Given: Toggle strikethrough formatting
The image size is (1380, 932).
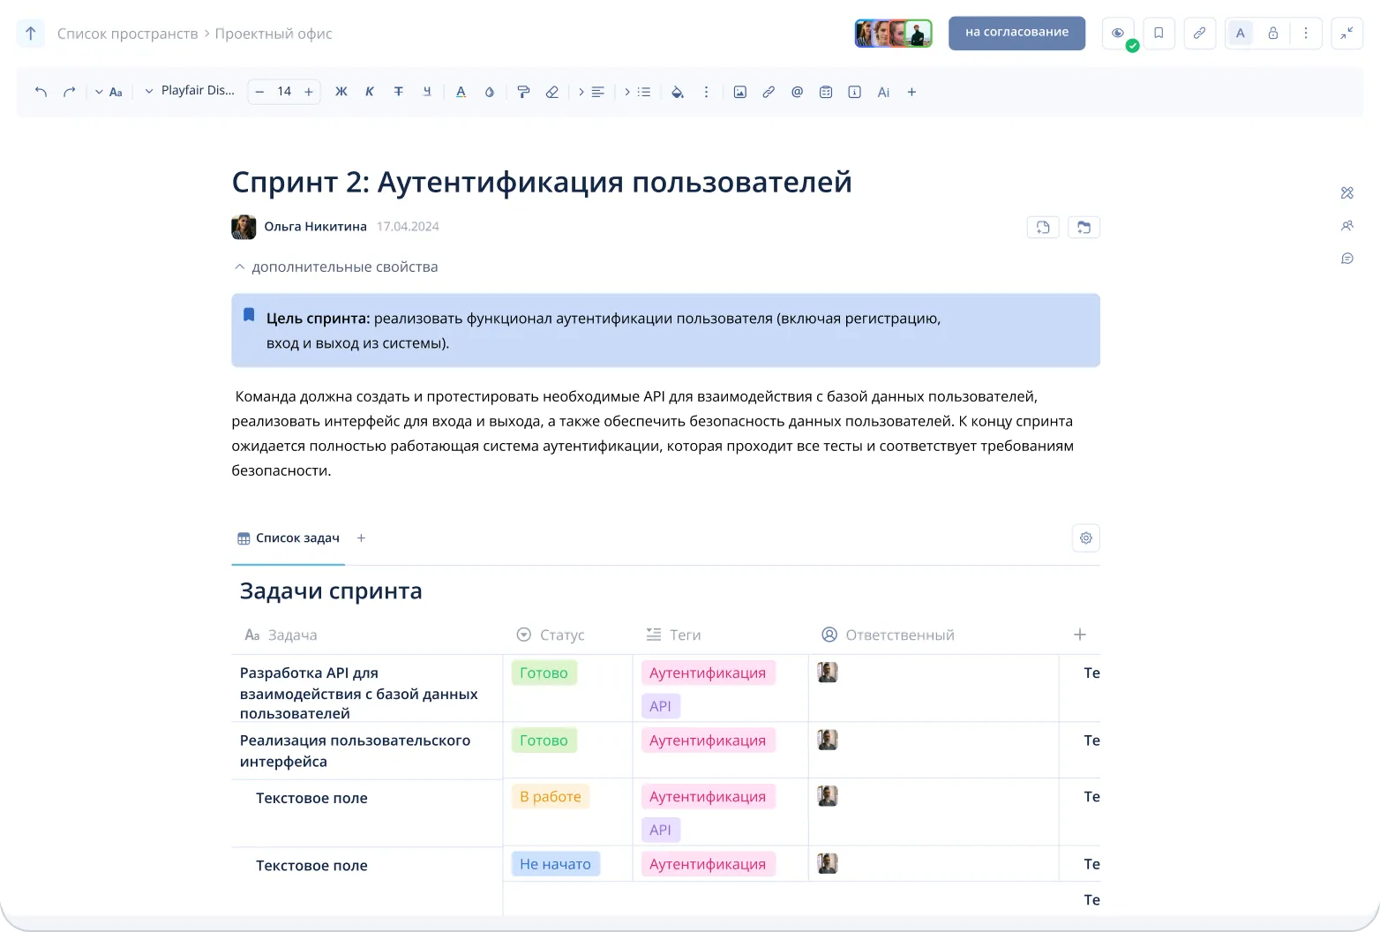Looking at the screenshot, I should (x=398, y=92).
